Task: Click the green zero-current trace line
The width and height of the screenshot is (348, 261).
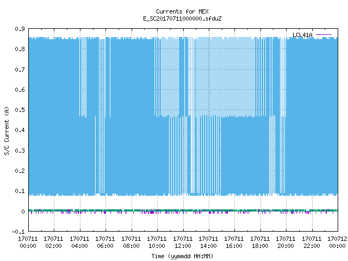Action: click(x=183, y=210)
